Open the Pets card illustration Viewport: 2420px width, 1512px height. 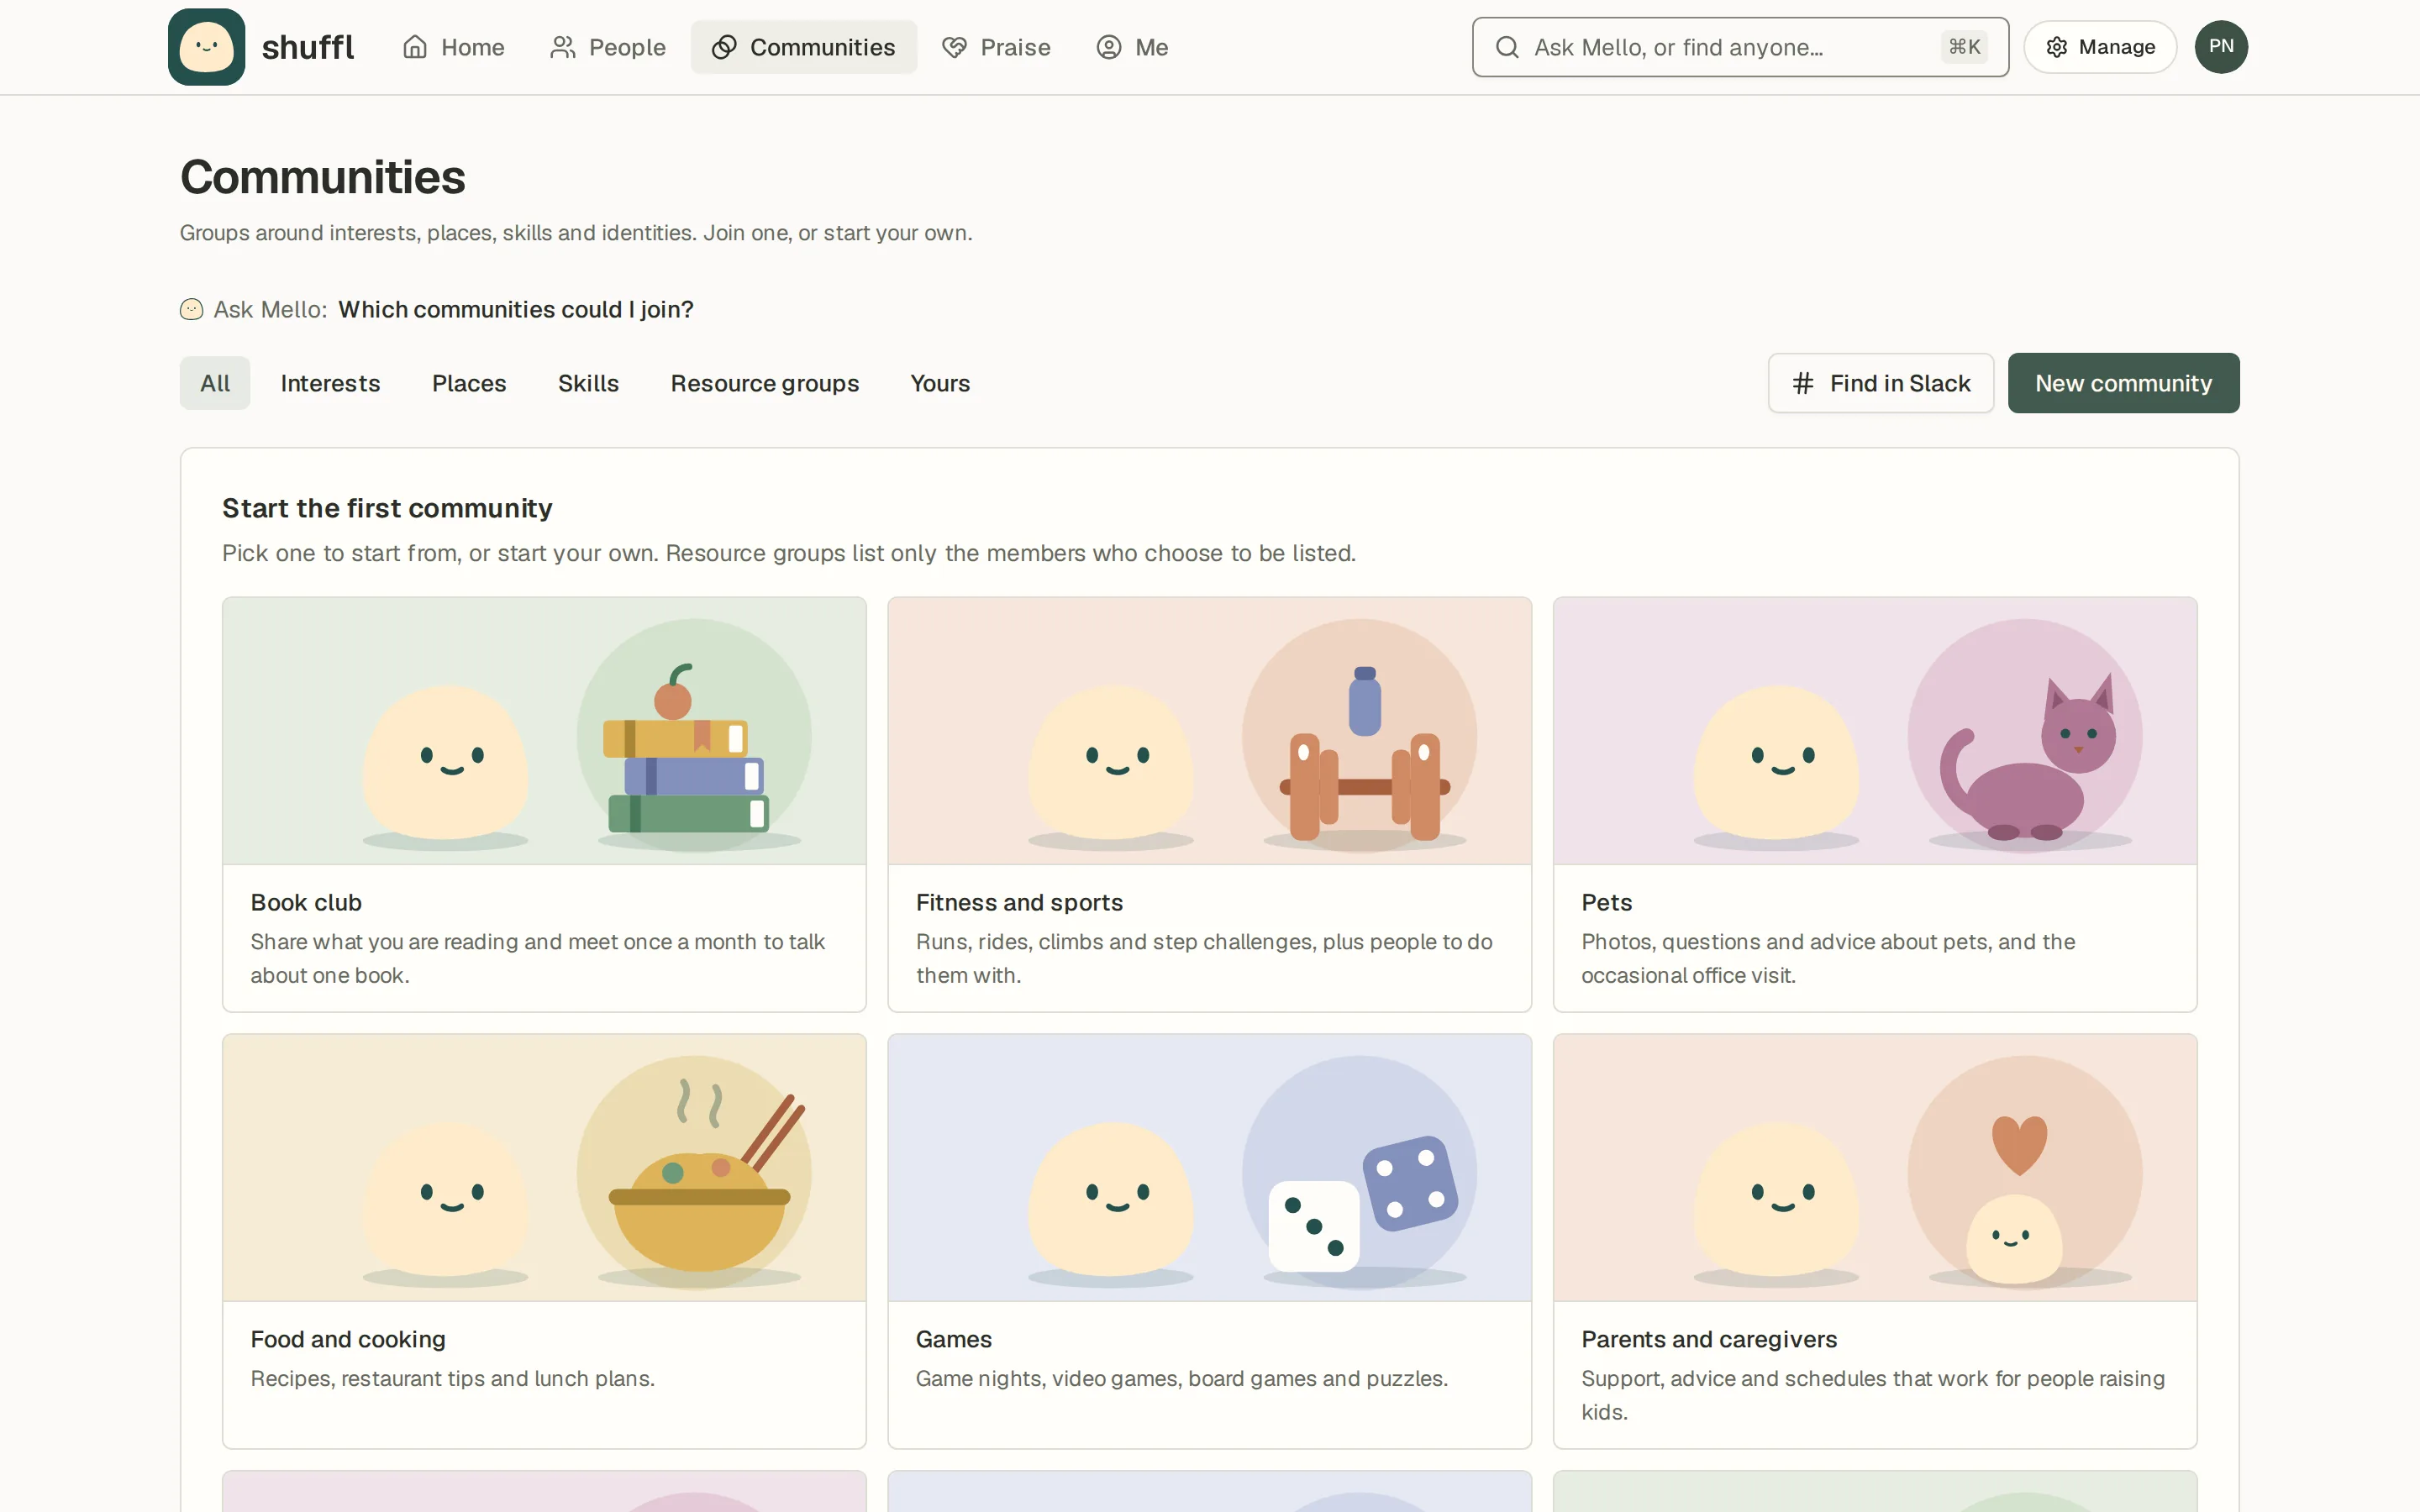click(x=1874, y=731)
